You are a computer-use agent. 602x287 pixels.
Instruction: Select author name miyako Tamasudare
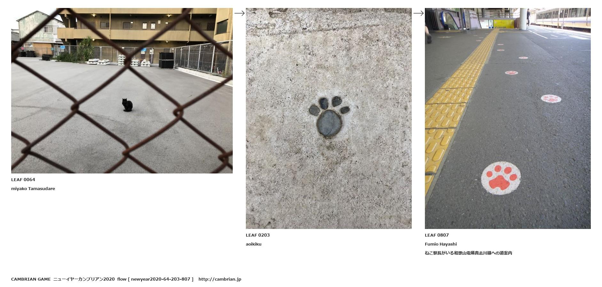(x=33, y=188)
